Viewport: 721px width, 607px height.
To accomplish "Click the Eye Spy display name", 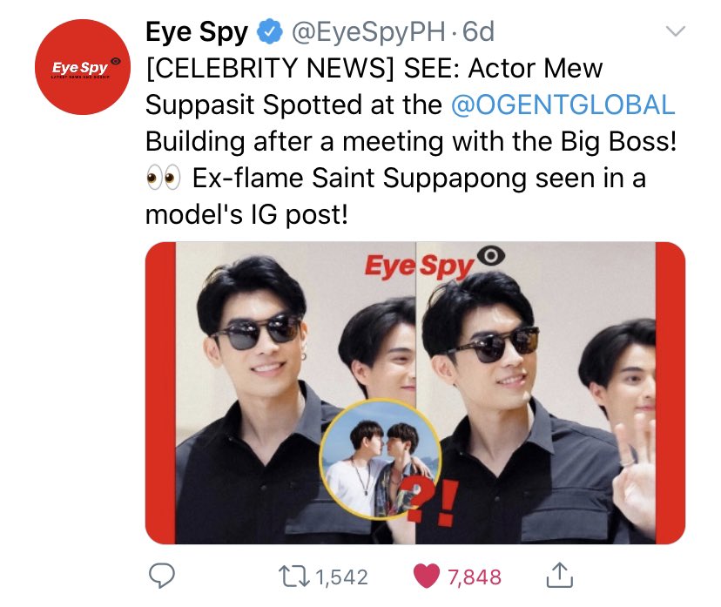I will (x=196, y=32).
